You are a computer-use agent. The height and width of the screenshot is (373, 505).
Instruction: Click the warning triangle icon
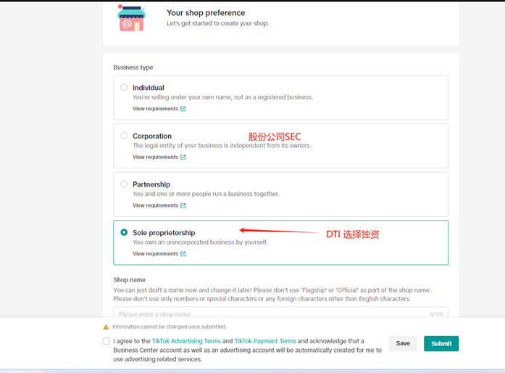[107, 327]
